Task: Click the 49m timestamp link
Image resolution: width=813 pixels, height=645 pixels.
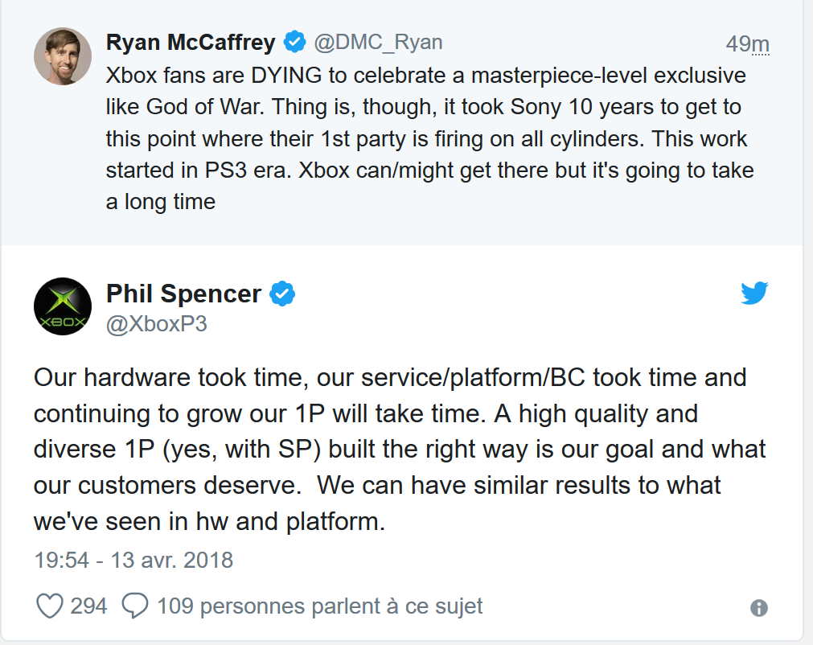Action: 747,44
